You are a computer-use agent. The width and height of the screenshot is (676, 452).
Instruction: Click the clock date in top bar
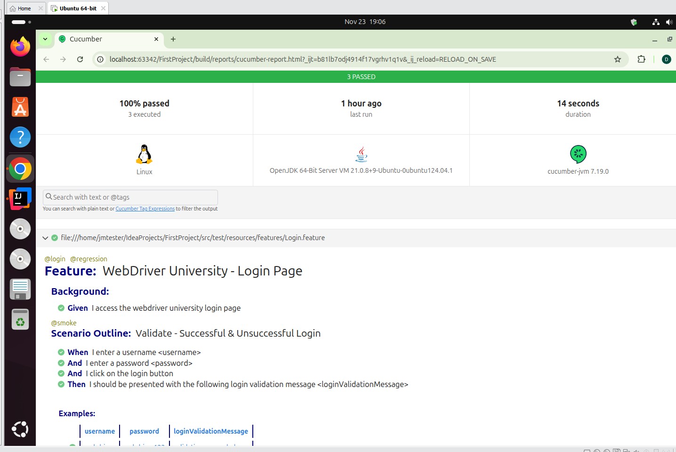365,22
